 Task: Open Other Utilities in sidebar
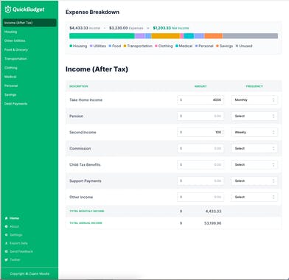(15, 41)
